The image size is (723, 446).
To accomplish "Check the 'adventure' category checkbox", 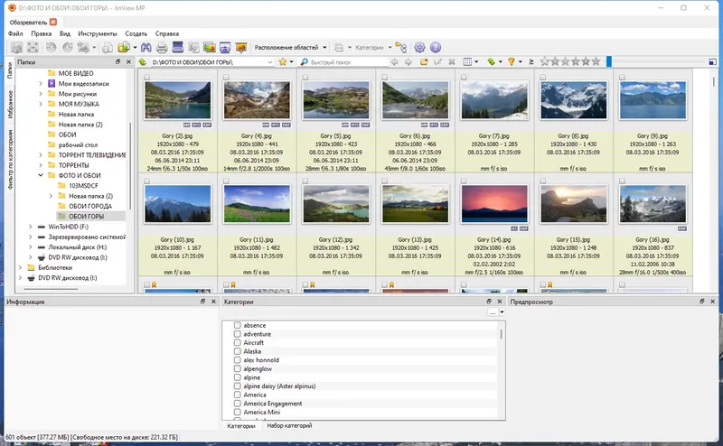I will (237, 334).
